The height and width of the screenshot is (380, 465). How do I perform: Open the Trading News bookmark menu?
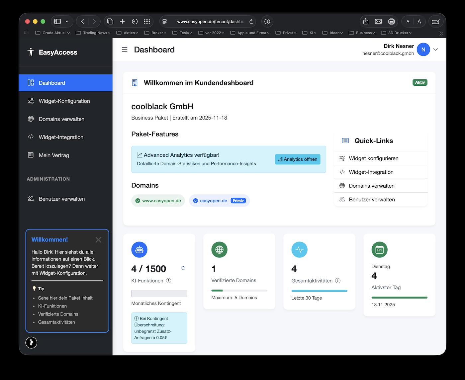(95, 33)
